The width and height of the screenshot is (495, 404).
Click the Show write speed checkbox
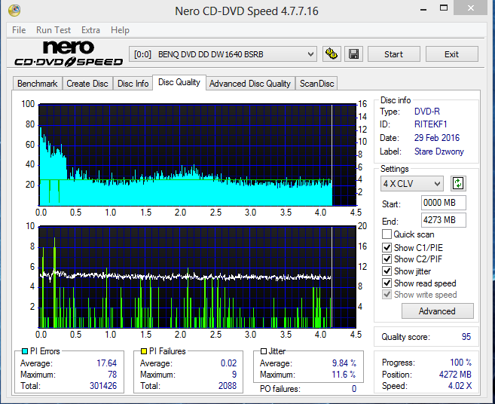(387, 295)
